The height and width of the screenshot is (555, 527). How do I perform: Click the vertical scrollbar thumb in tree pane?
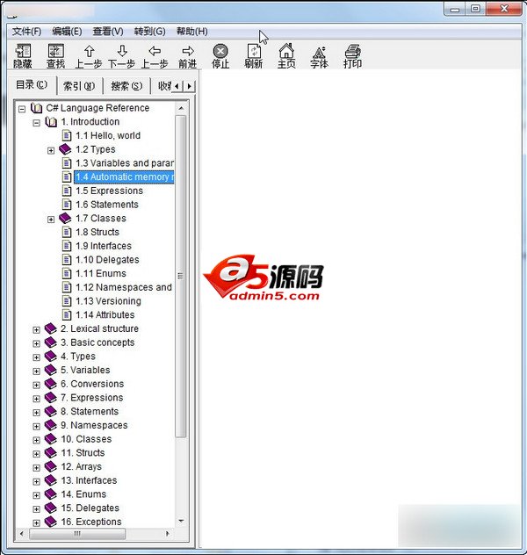(x=181, y=276)
